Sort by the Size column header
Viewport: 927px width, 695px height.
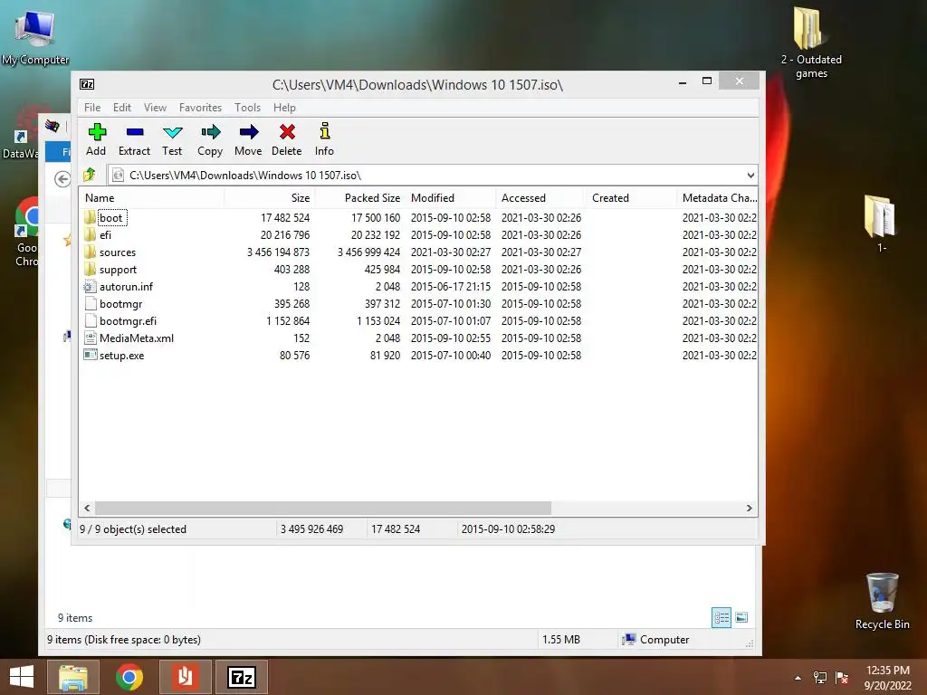[x=269, y=198]
